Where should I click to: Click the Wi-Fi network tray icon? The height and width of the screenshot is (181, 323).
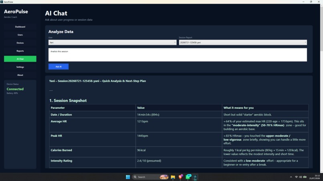pos(296,177)
